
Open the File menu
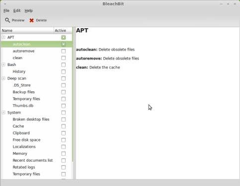tap(6, 10)
